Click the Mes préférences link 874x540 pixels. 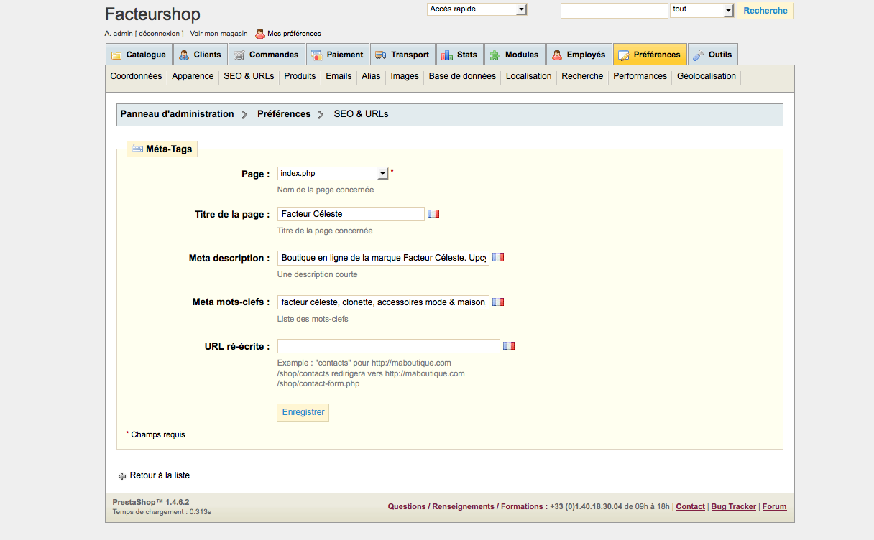click(294, 34)
